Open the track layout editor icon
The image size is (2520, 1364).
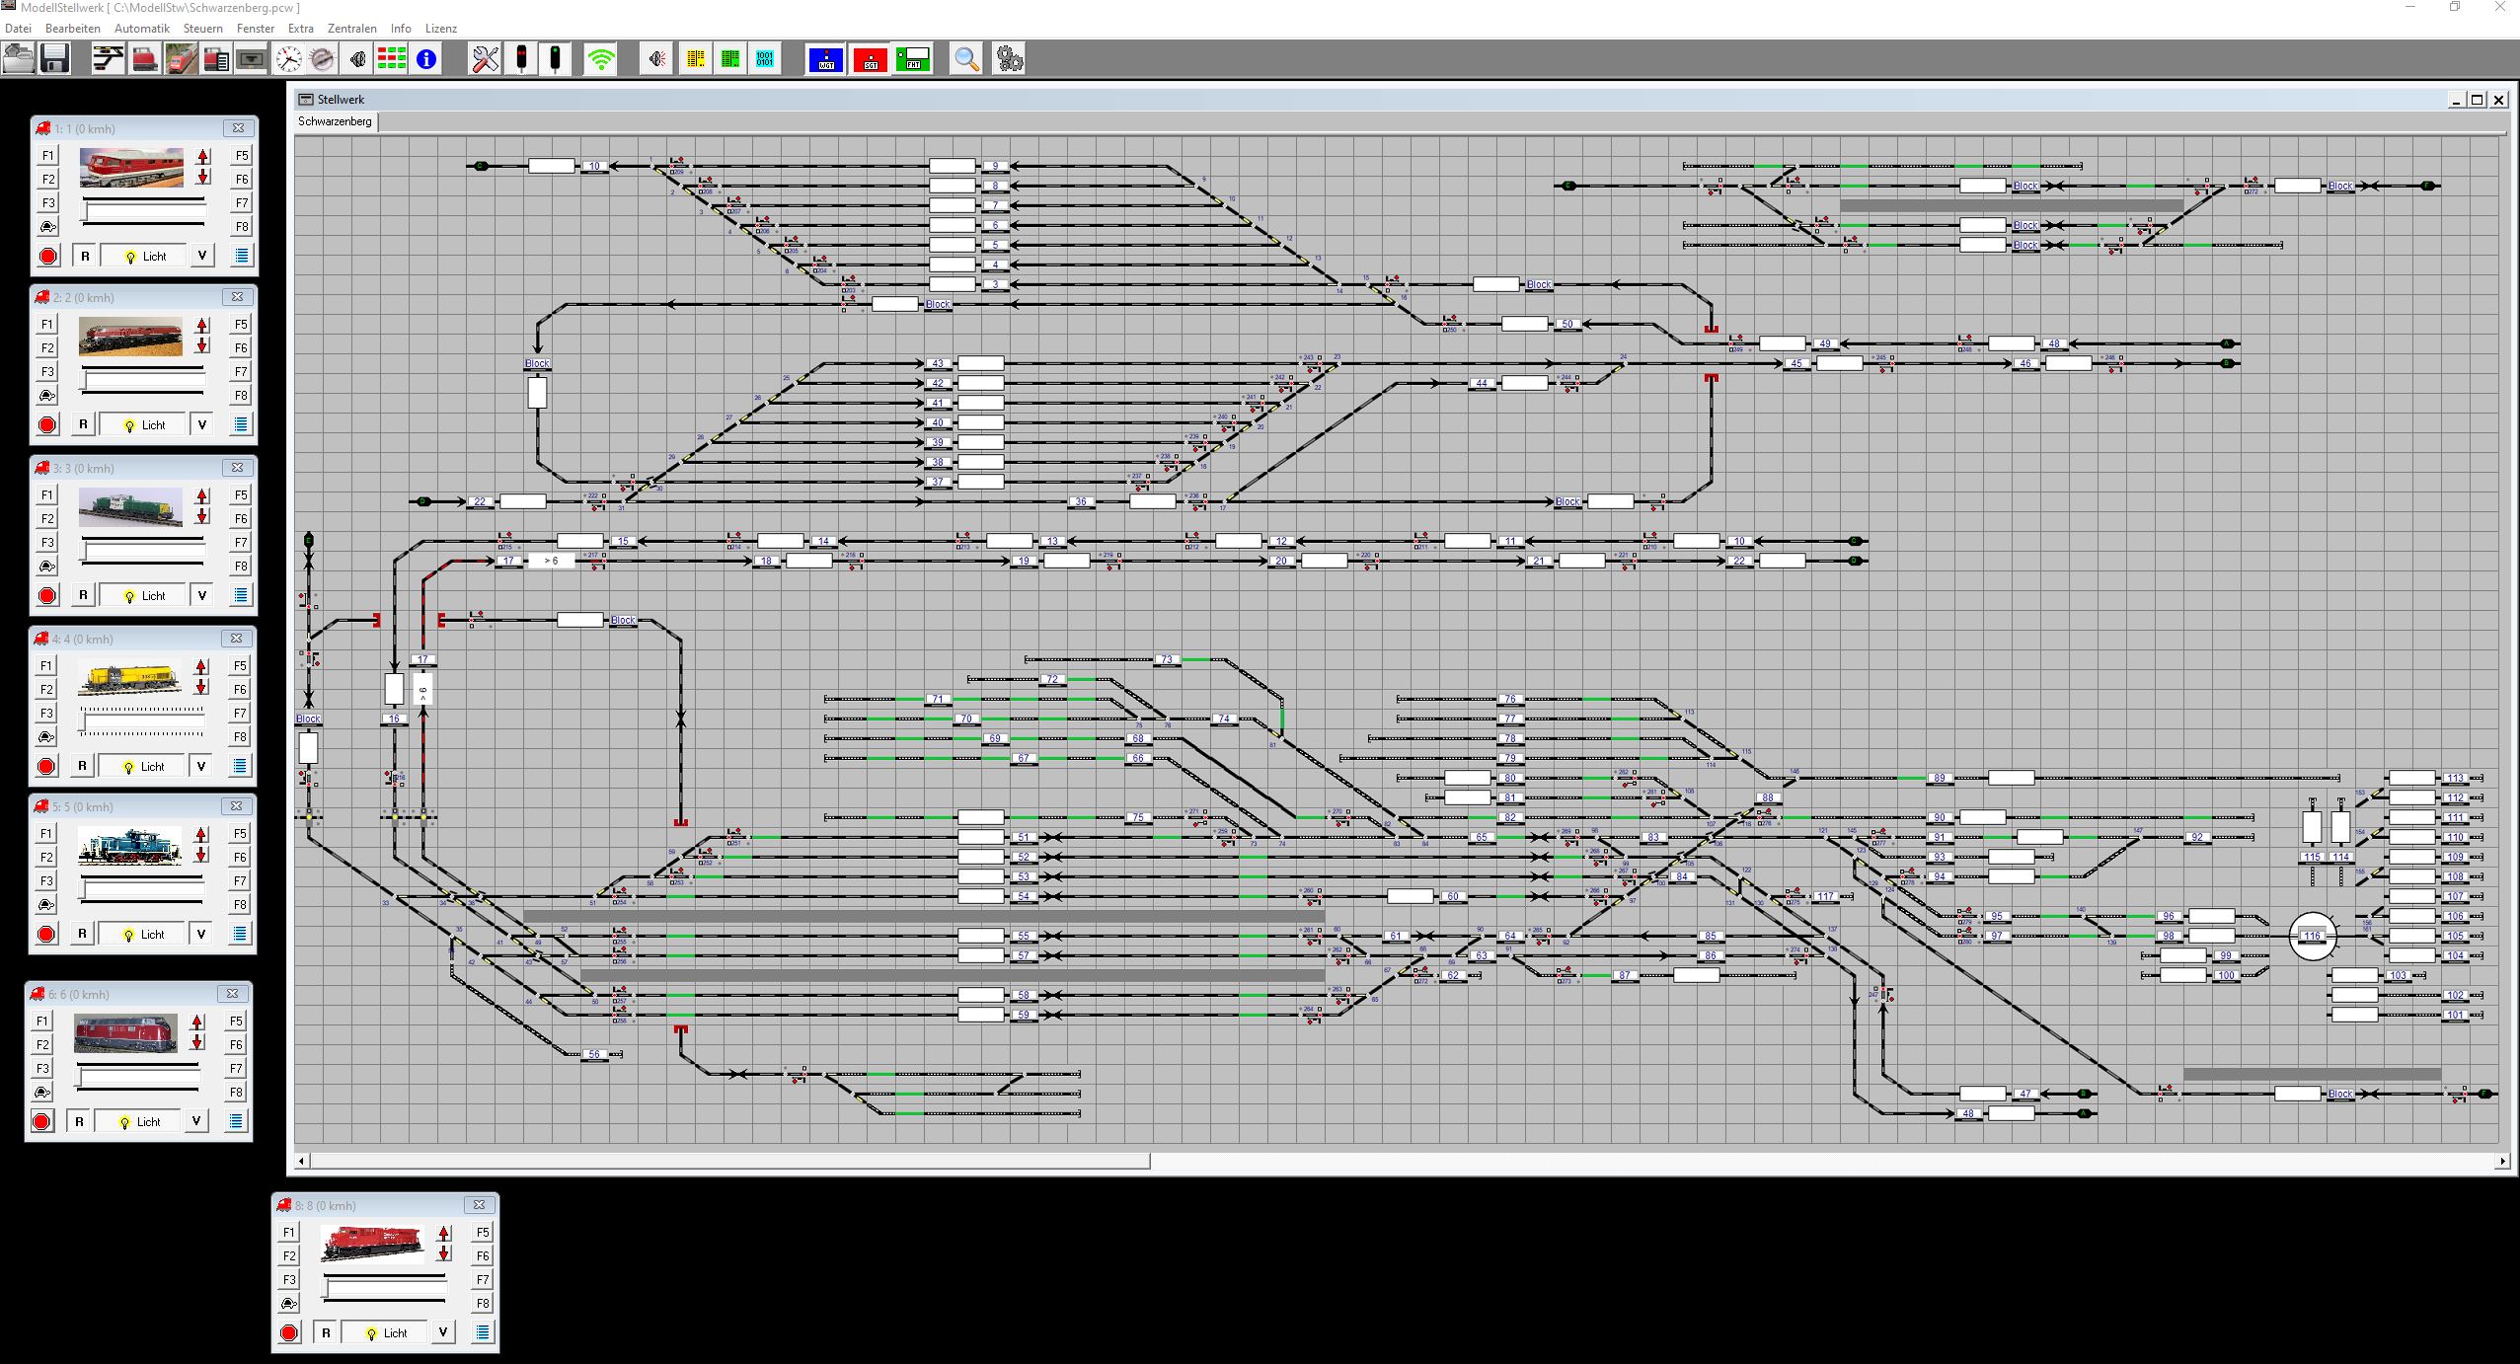pos(108,58)
